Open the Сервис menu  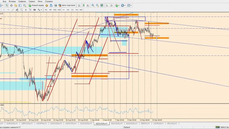pyautogui.click(x=32, y=1)
